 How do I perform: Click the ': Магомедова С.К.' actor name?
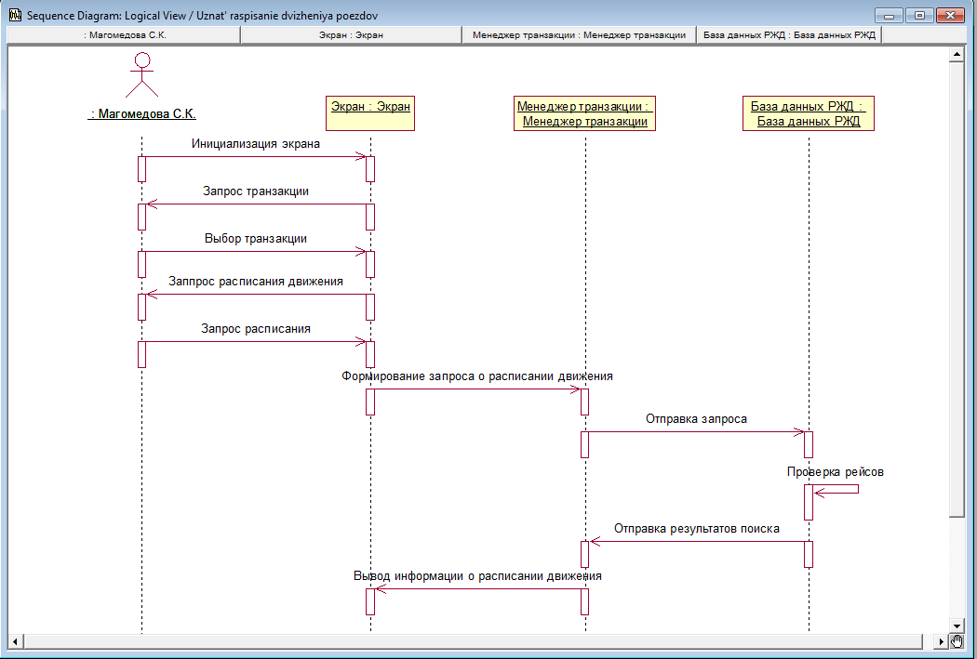click(142, 114)
